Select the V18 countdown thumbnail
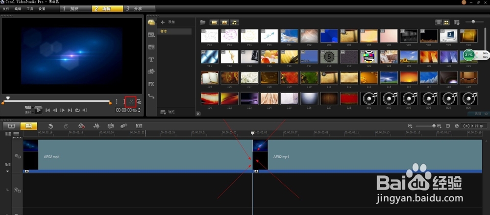 tap(329, 57)
